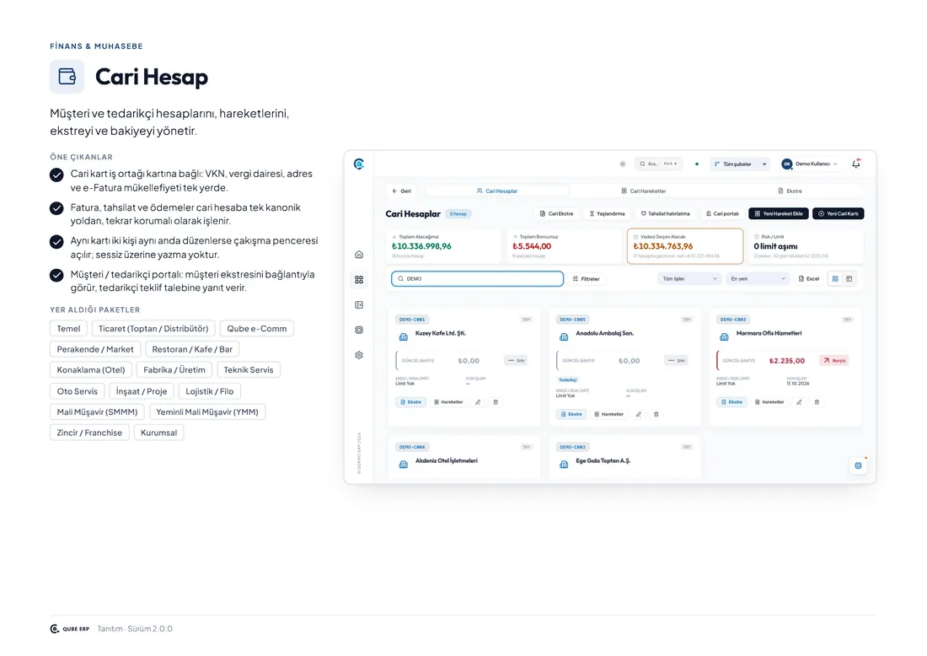Go back with the Geri button
Screen dimensions: 927x656
(402, 191)
